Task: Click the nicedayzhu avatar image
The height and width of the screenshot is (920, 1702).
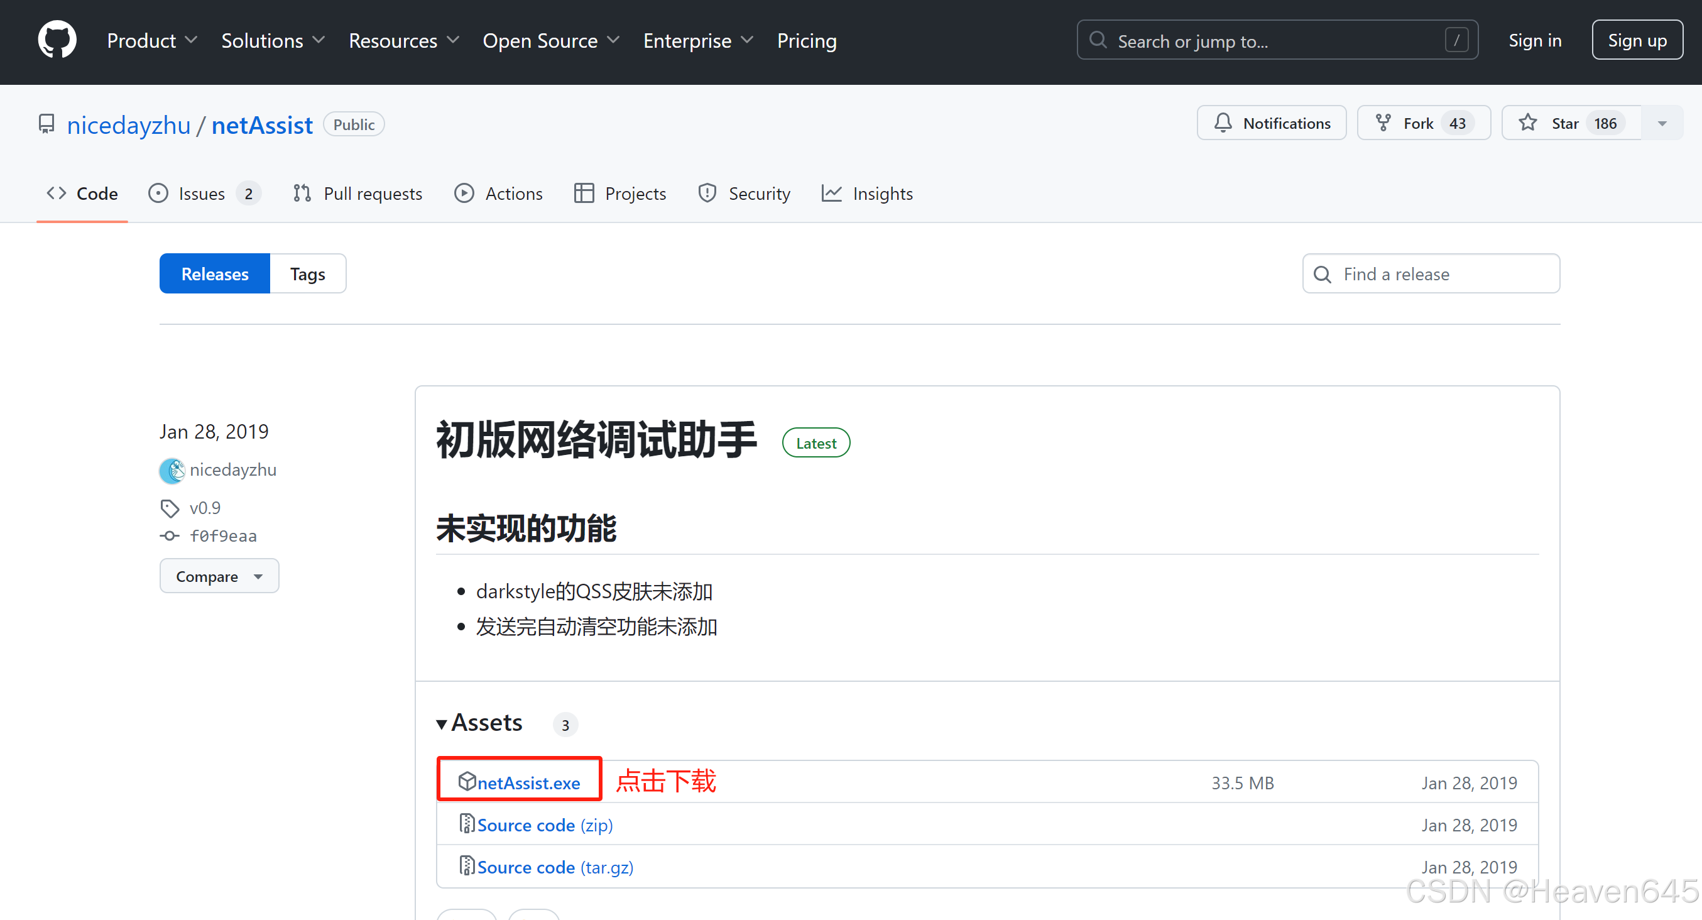Action: [x=172, y=470]
